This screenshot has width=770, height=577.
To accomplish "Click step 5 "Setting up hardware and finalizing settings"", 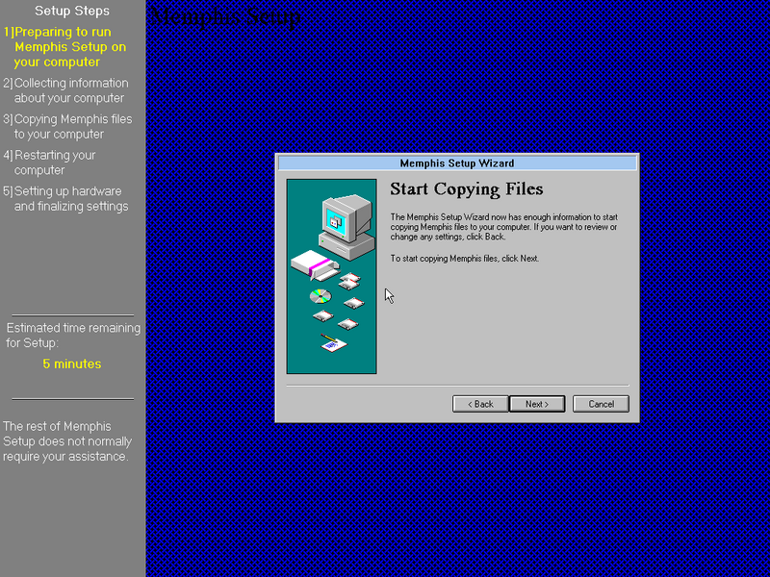I will tap(65, 199).
